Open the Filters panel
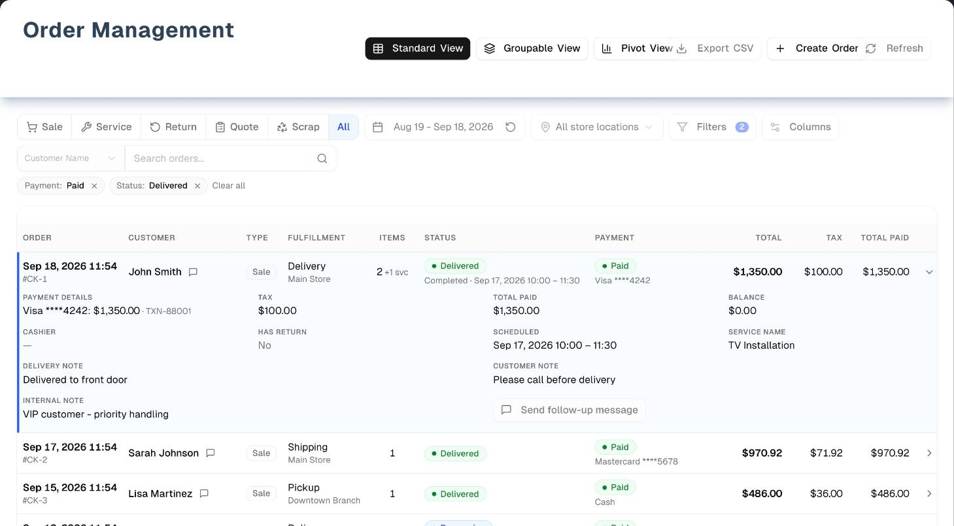 [x=712, y=127]
